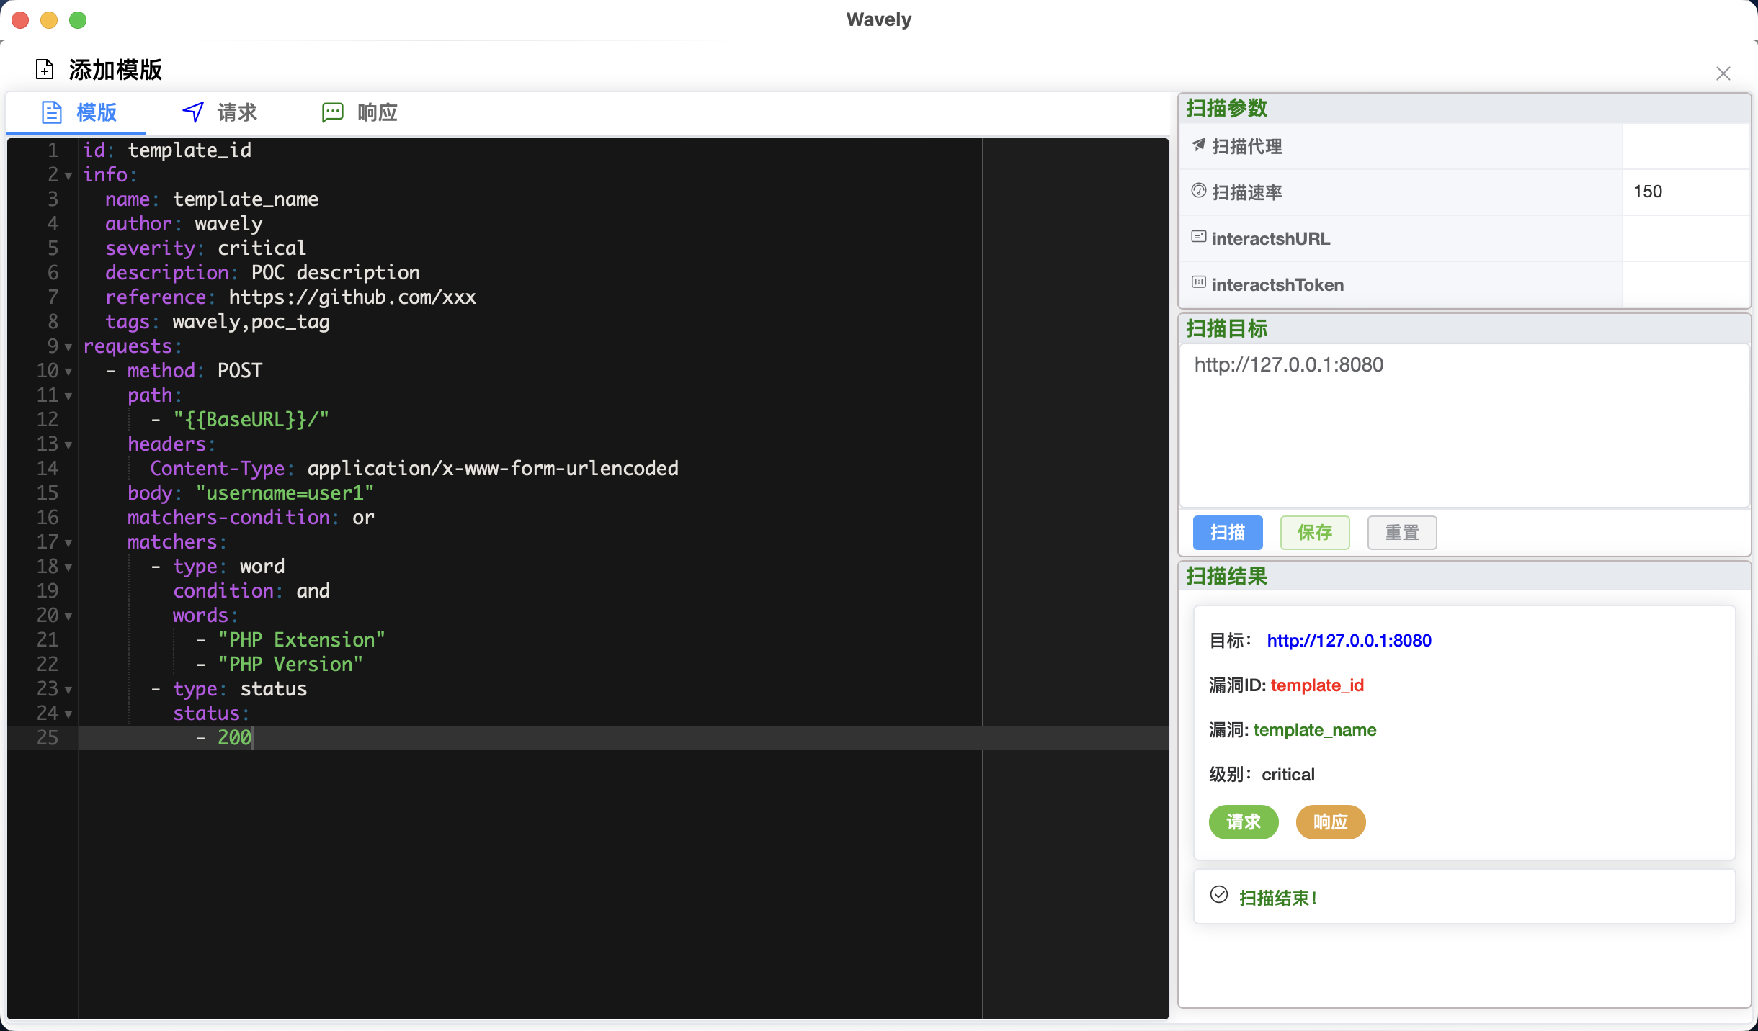Reset the form with 重置 button
Viewport: 1758px width, 1031px height.
[x=1402, y=533]
